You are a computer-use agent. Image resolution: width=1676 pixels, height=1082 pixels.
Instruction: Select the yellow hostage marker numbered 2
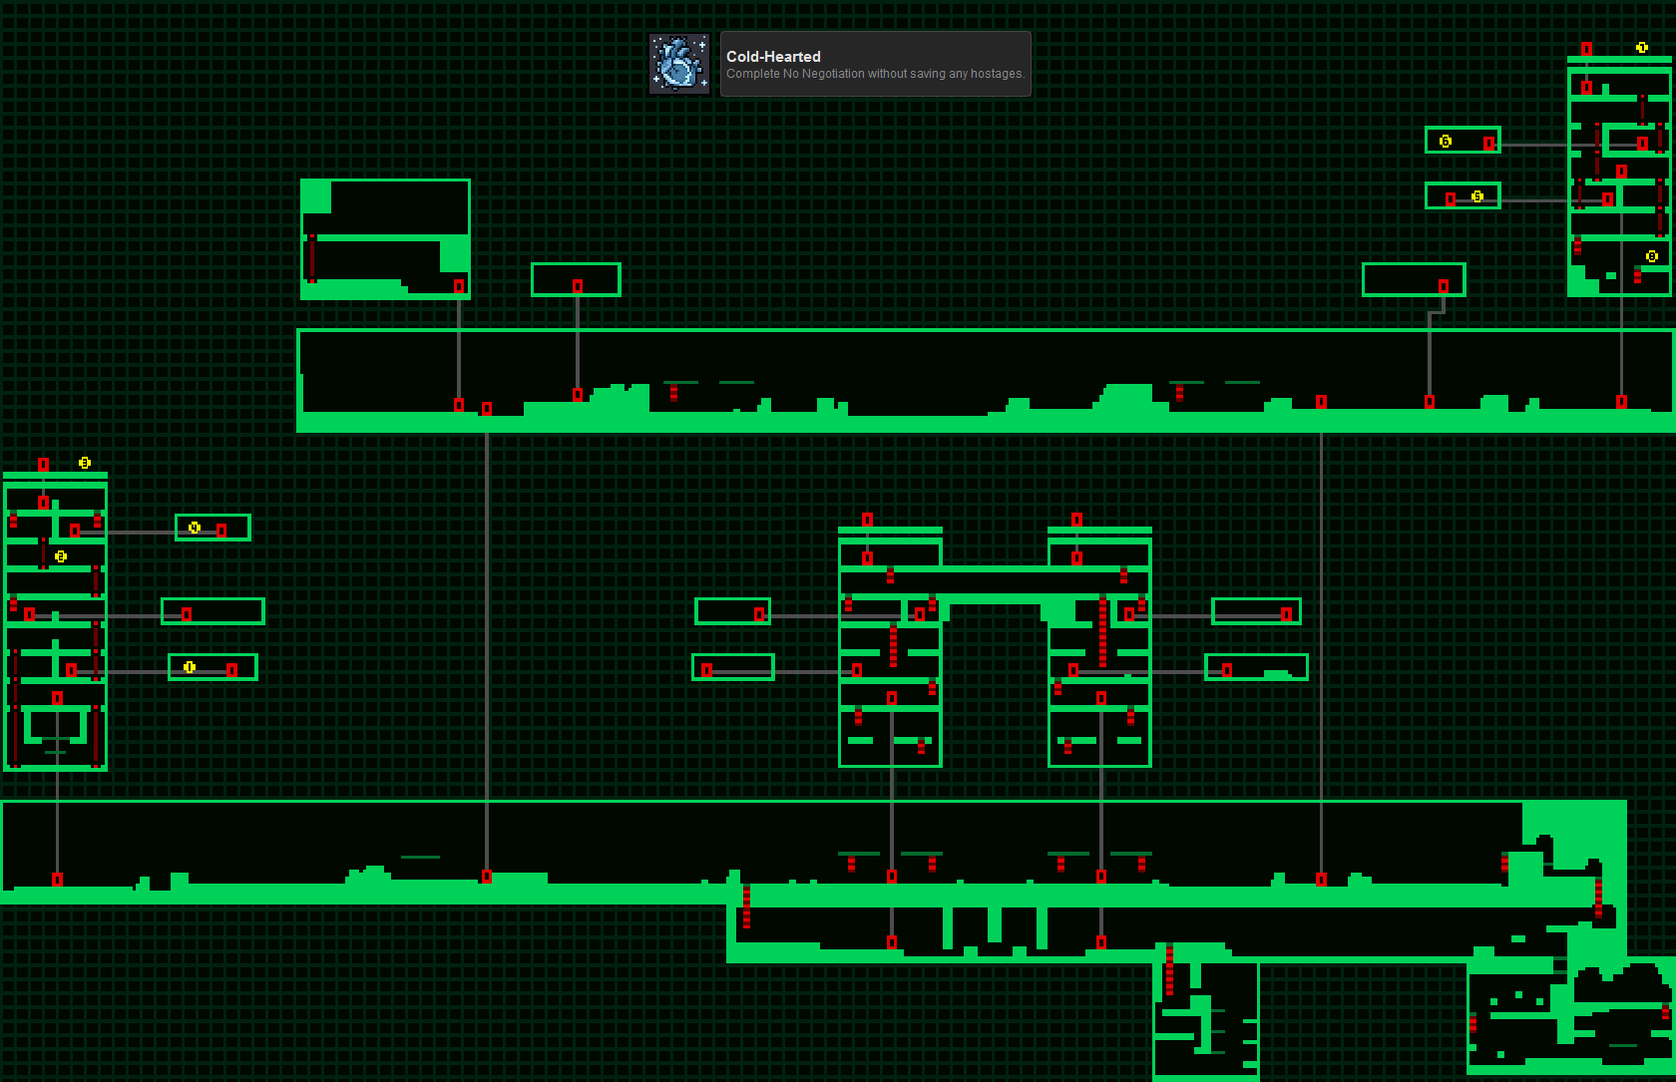[x=61, y=556]
